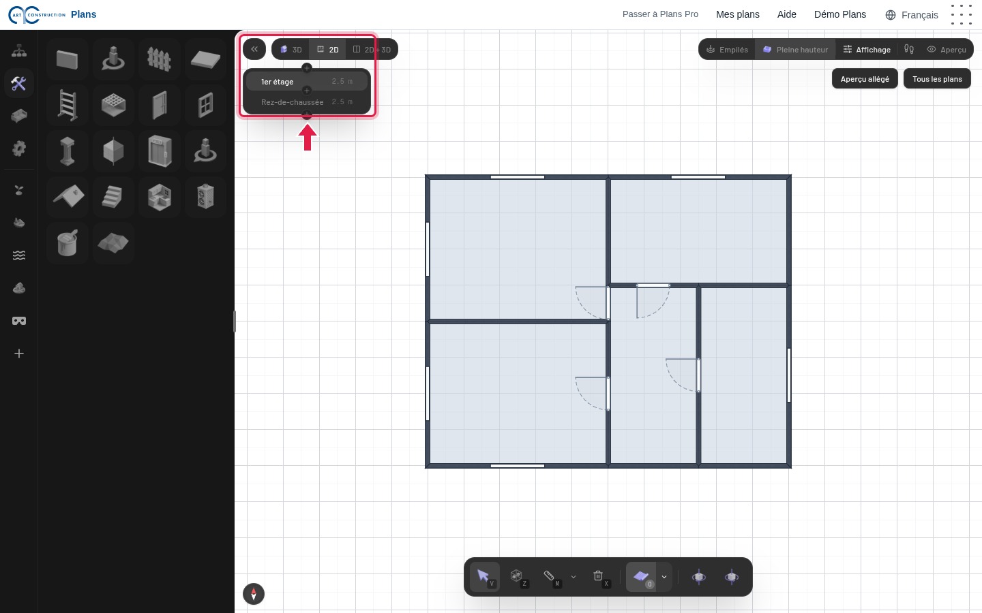Select the elevator element icon
Viewport: 982px width, 613px height.
point(159,151)
